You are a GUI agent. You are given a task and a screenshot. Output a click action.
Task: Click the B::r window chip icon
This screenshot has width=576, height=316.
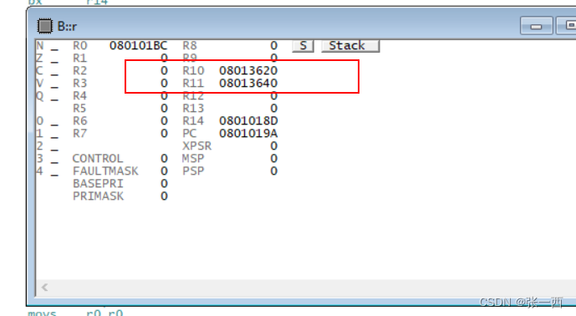(45, 26)
